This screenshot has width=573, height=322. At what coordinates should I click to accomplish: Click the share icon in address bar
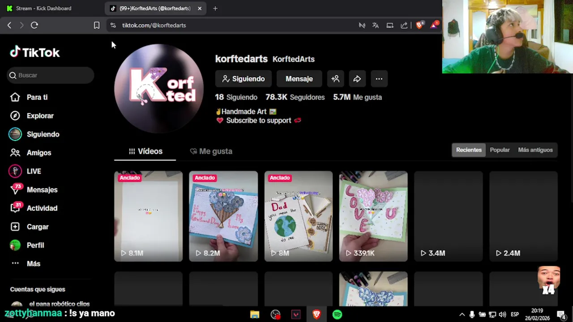pos(404,25)
